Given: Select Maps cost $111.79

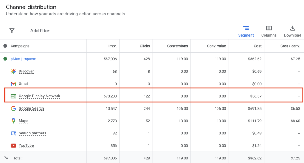Looking at the screenshot, I should click(255, 121).
